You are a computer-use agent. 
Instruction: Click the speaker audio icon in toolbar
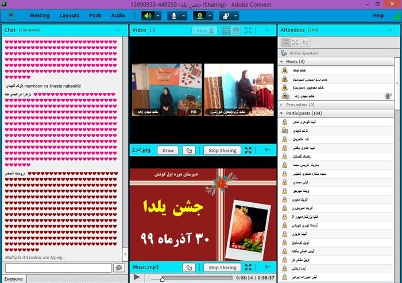[148, 15]
